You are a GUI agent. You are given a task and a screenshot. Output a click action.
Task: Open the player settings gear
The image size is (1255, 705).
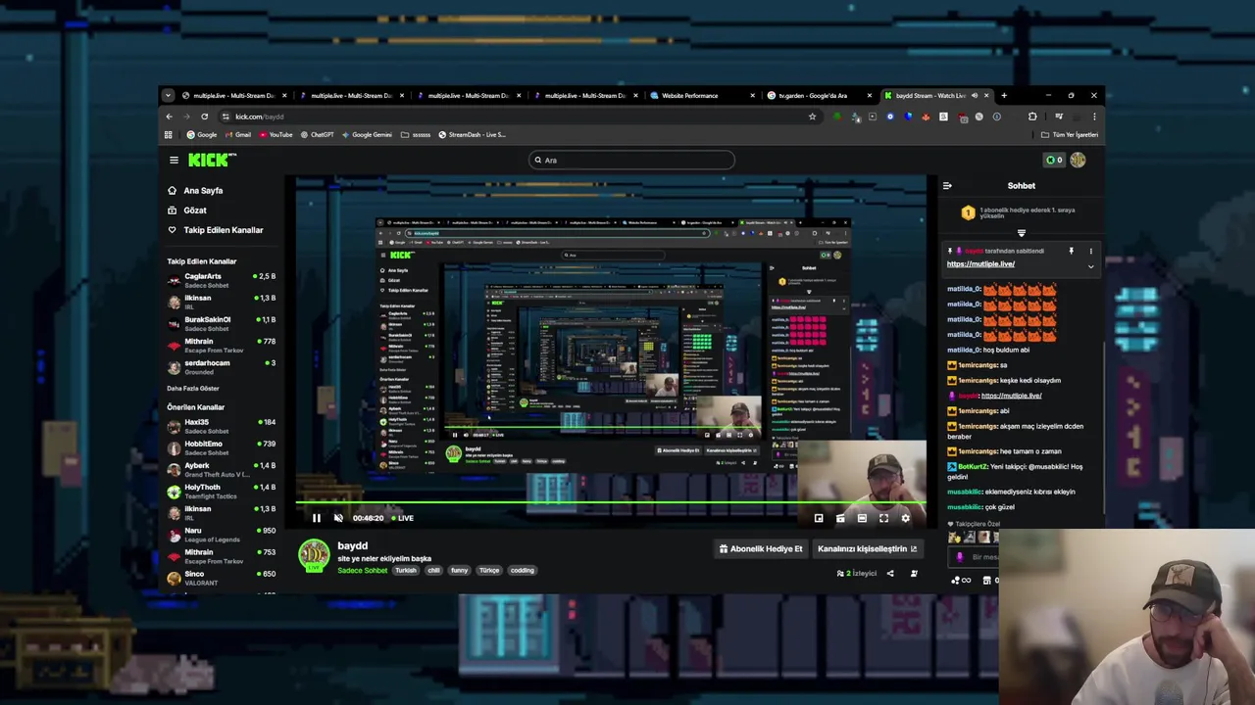pyautogui.click(x=905, y=518)
